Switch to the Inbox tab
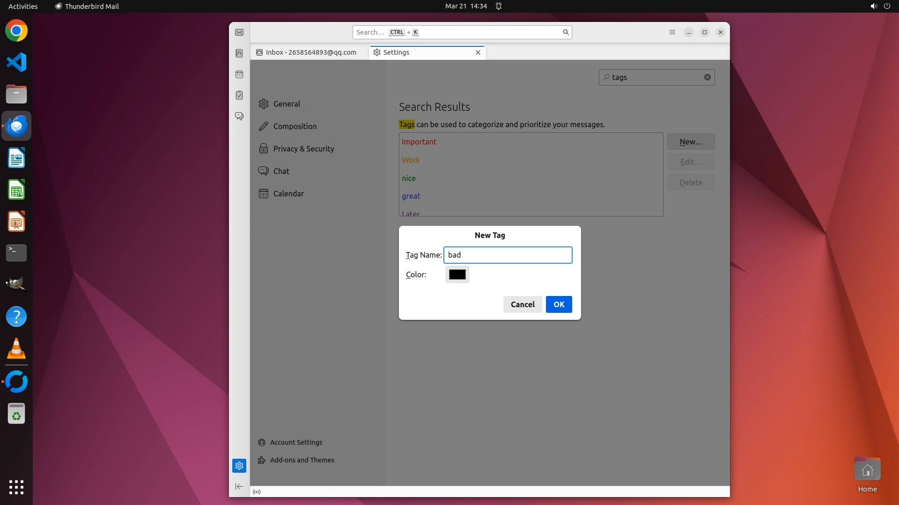899x505 pixels. 309,52
